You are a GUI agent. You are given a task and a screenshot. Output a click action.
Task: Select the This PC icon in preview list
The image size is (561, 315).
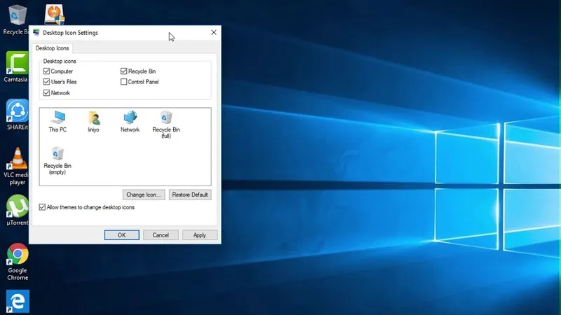(58, 122)
